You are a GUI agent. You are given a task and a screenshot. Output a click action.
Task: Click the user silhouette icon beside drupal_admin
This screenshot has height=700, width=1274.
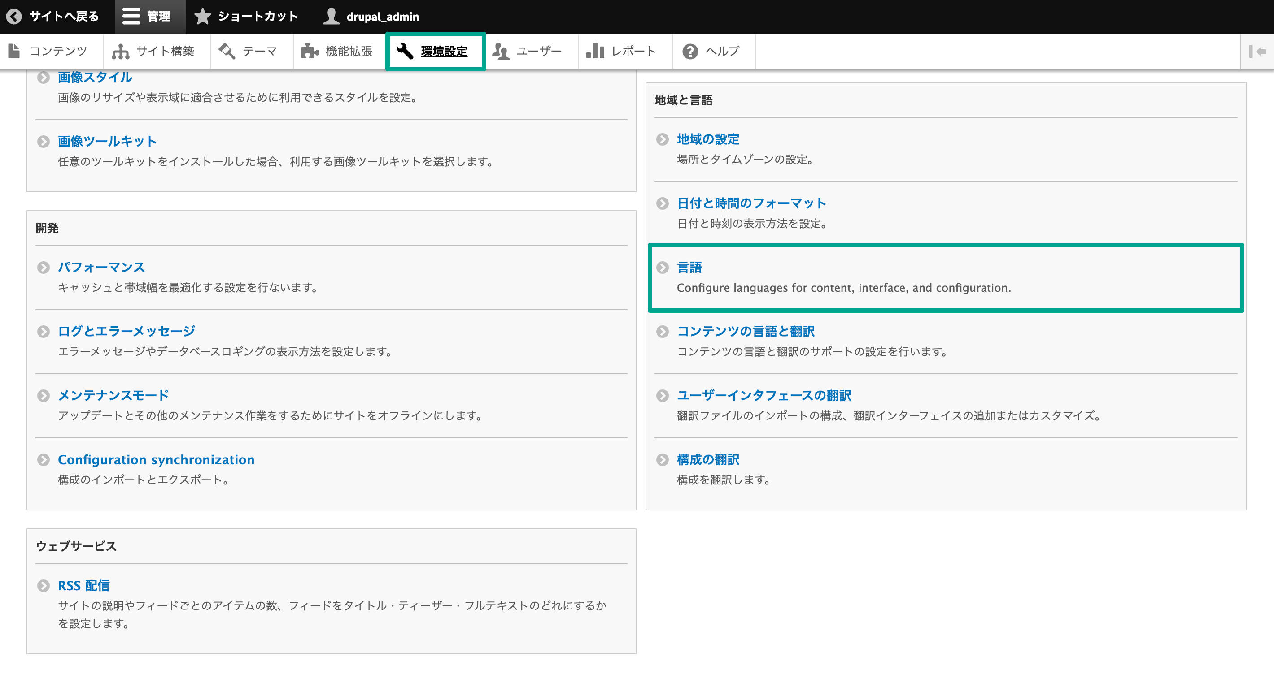pos(331,16)
